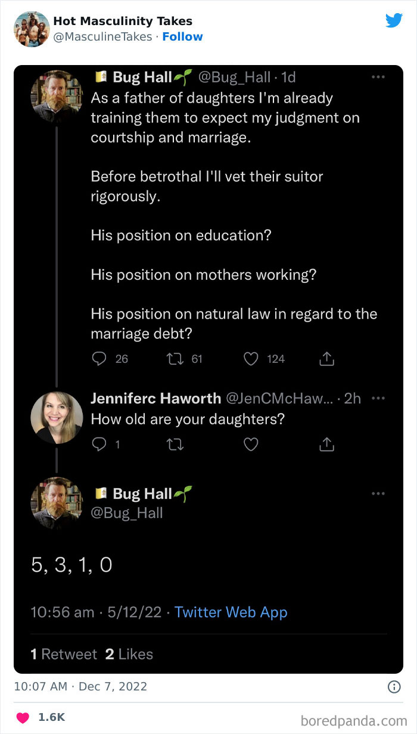This screenshot has height=734, width=417.
Task: Open more options on Jenniferc Haworth's tweet
Action: (378, 398)
